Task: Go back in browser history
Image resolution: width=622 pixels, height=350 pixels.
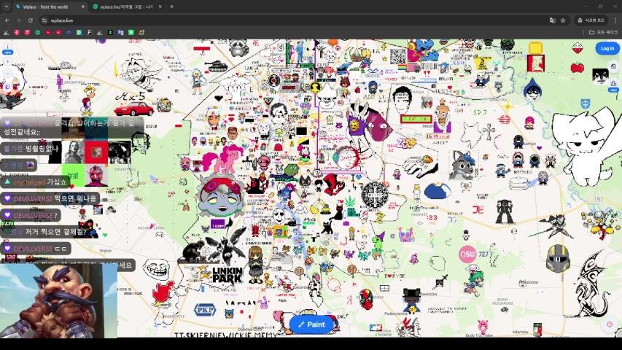Action: [7, 20]
